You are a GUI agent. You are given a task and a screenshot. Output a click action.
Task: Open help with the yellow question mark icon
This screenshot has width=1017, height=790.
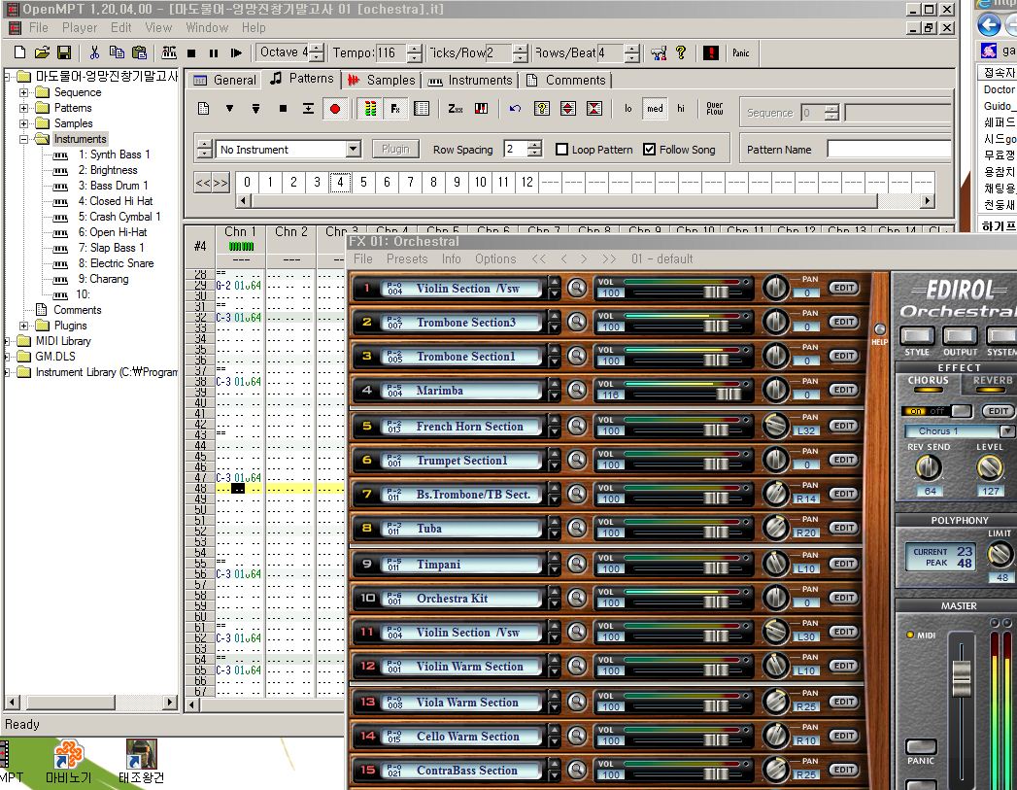point(681,53)
